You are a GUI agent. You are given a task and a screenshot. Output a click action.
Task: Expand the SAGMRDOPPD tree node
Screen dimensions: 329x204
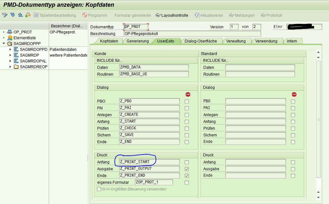(x=10, y=50)
